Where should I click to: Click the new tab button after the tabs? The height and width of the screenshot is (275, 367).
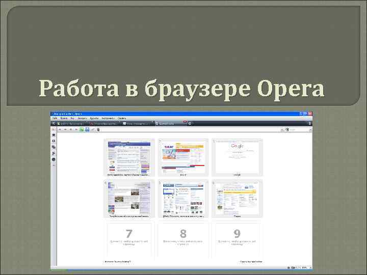coord(190,123)
